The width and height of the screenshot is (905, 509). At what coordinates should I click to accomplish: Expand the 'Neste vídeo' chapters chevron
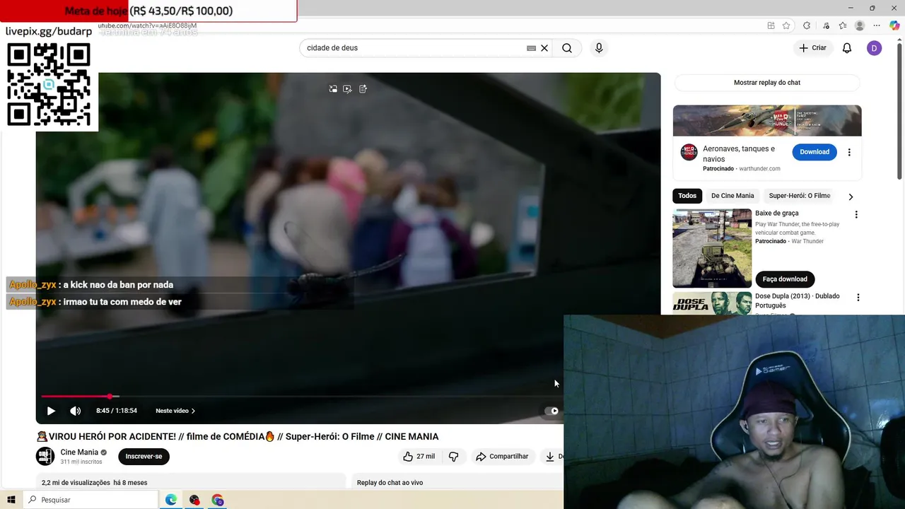[193, 411]
